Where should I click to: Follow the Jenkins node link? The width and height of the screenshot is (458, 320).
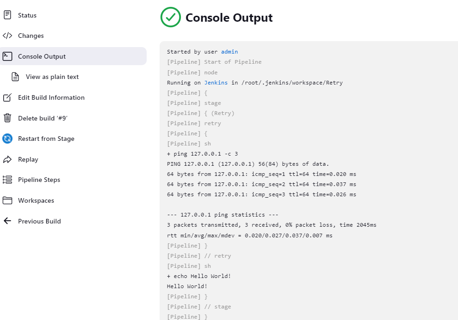click(216, 83)
